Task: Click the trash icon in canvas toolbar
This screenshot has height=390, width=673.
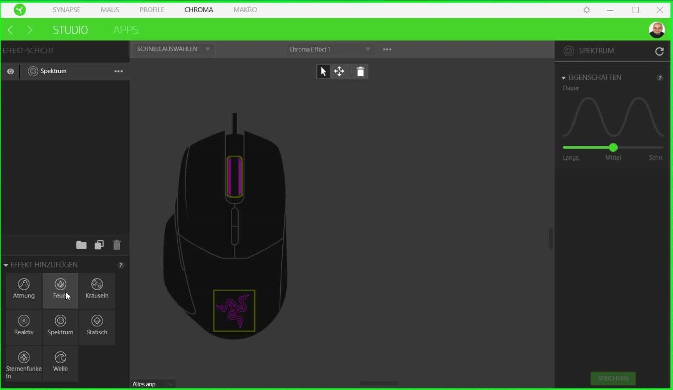Action: click(x=360, y=71)
